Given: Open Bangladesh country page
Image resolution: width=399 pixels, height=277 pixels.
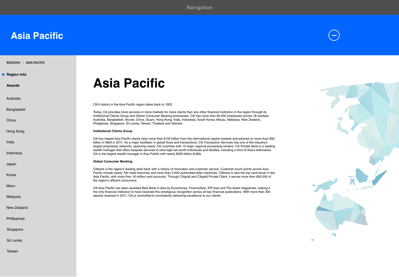Looking at the screenshot, I should pyautogui.click(x=16, y=110).
